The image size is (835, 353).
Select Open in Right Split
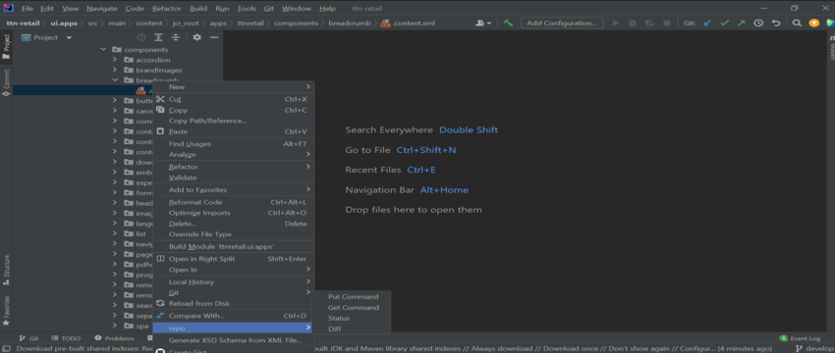(x=233, y=259)
